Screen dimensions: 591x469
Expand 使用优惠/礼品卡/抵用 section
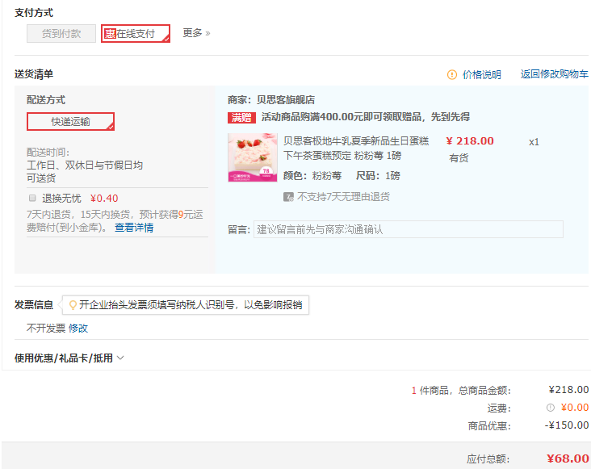point(69,358)
